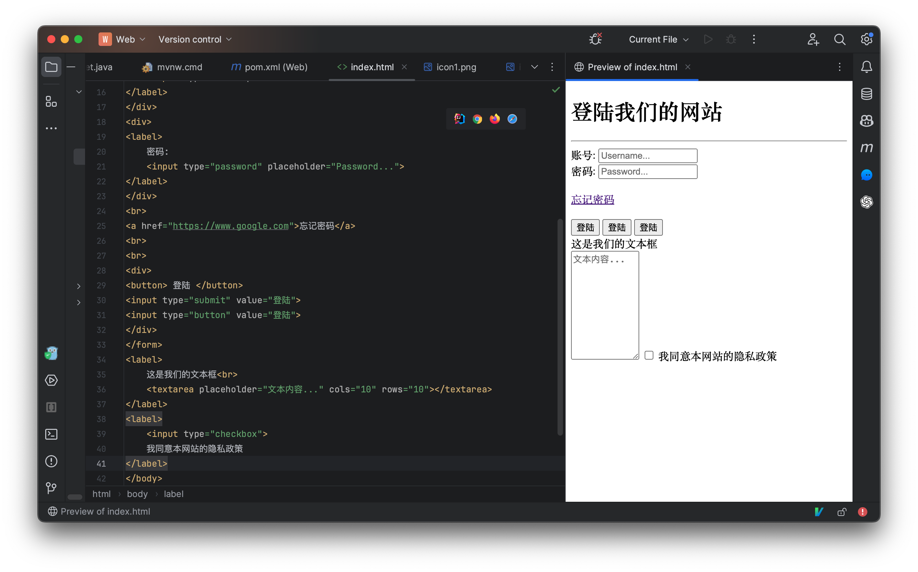Open the Database tool window
This screenshot has width=918, height=572.
click(866, 94)
